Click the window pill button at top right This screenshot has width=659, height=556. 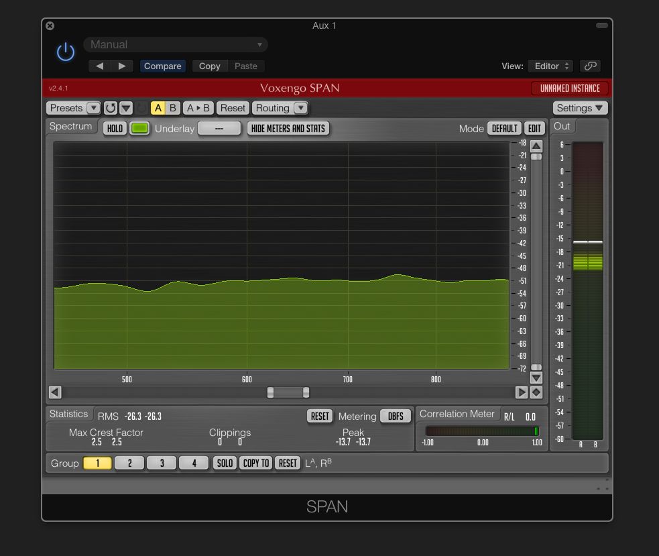click(602, 25)
